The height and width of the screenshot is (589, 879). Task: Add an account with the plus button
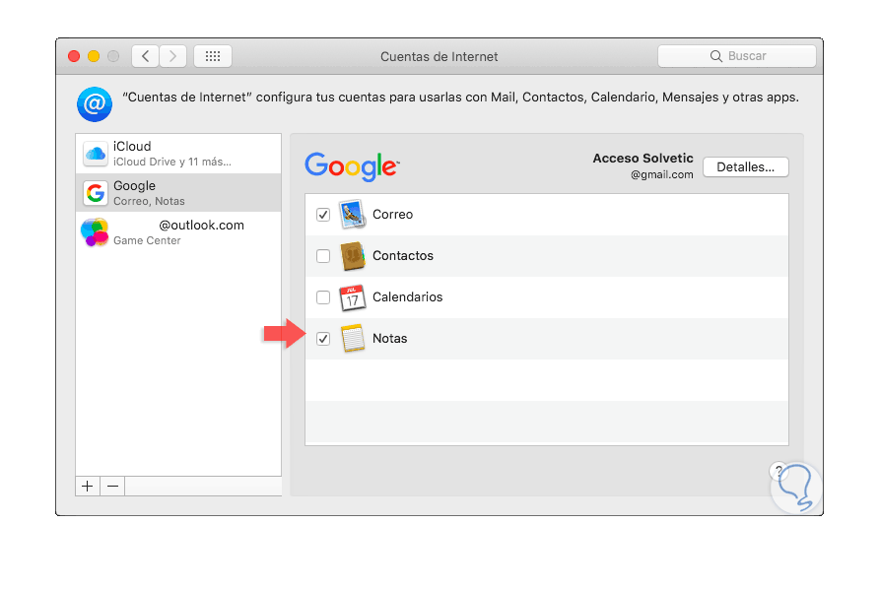[88, 486]
